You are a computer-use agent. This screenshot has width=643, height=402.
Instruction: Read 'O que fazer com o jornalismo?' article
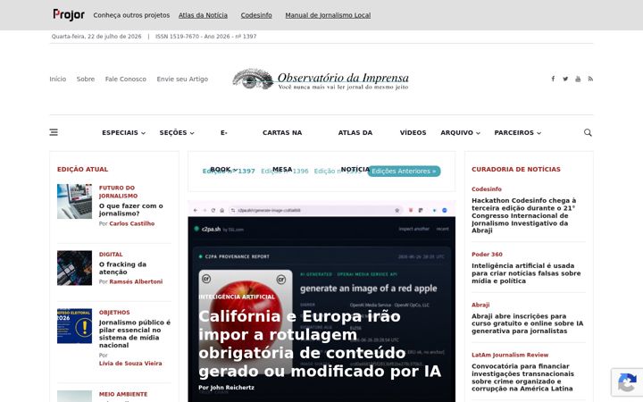click(x=130, y=210)
